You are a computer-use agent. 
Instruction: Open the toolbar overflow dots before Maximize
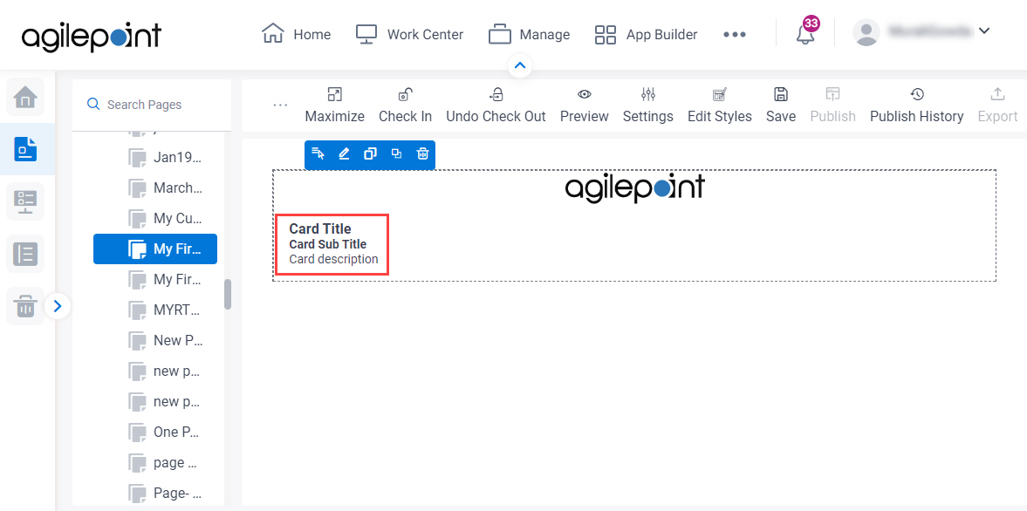tap(280, 106)
